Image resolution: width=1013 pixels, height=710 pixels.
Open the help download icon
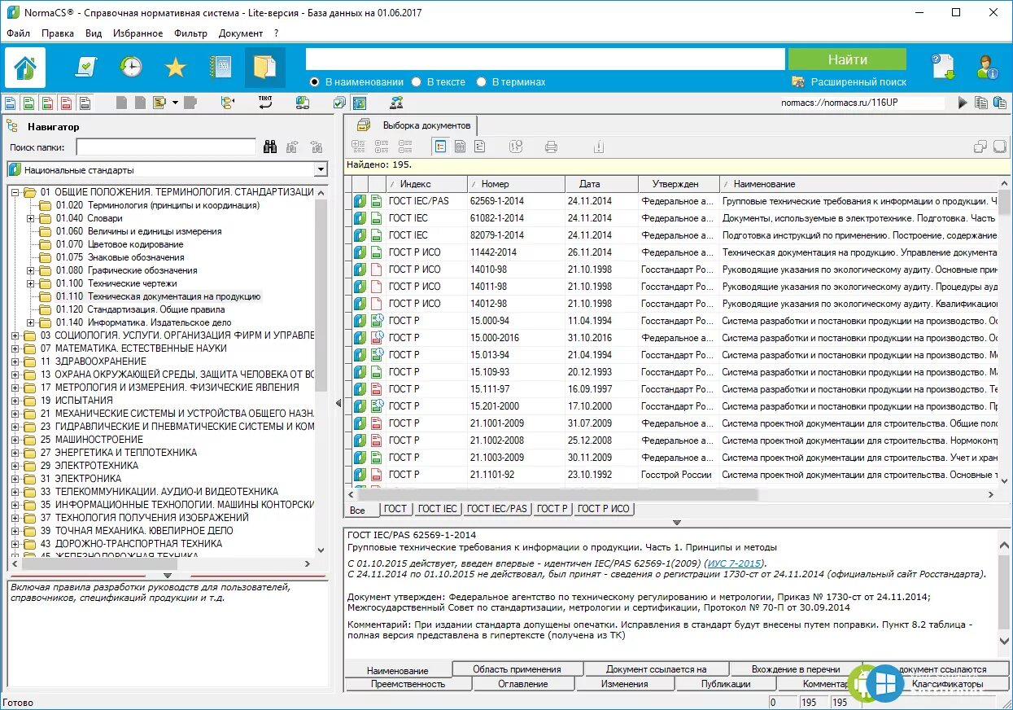pyautogui.click(x=944, y=67)
